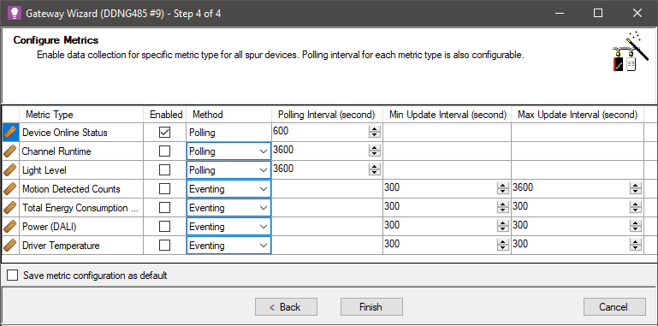Click the Polling method cell of Device Online Status
The image size is (658, 326).
coord(228,133)
